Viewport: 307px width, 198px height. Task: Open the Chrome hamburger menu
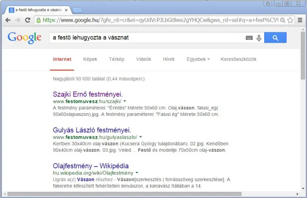[300, 20]
